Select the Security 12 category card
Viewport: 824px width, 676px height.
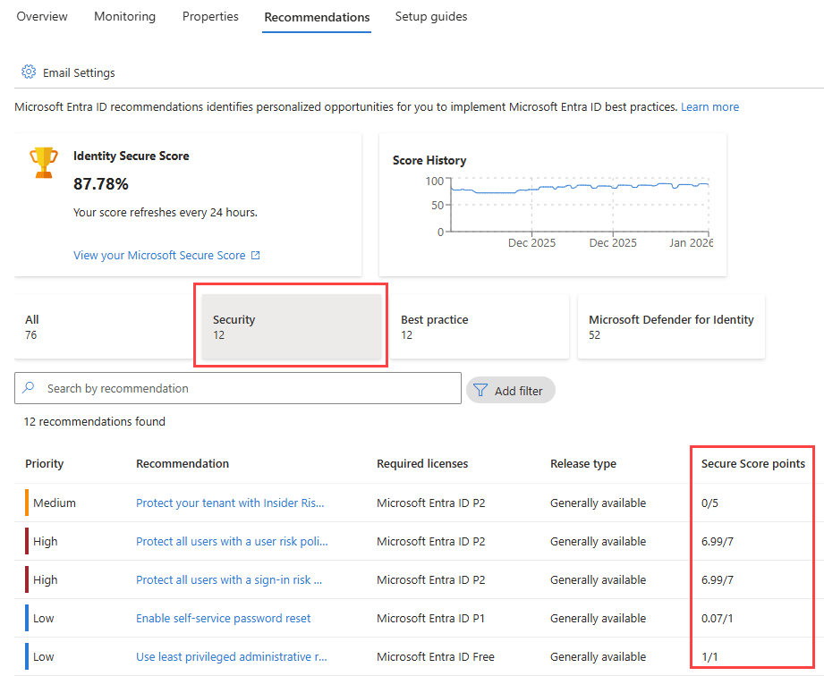click(291, 326)
